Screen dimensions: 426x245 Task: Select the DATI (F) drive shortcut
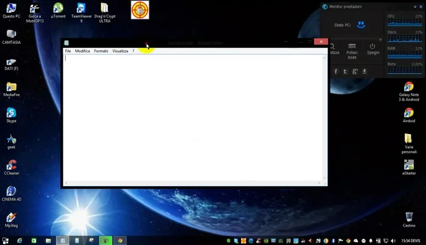(12, 64)
